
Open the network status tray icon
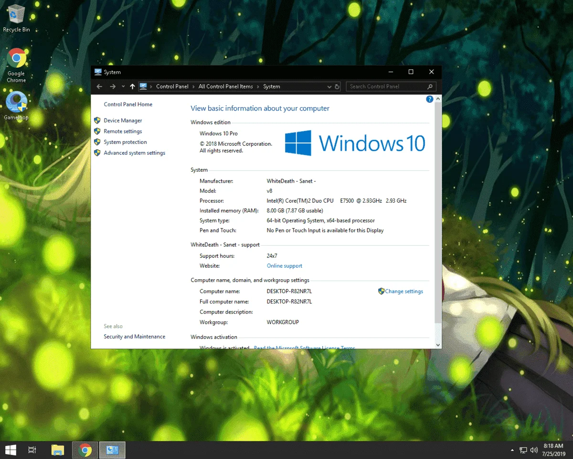(523, 450)
